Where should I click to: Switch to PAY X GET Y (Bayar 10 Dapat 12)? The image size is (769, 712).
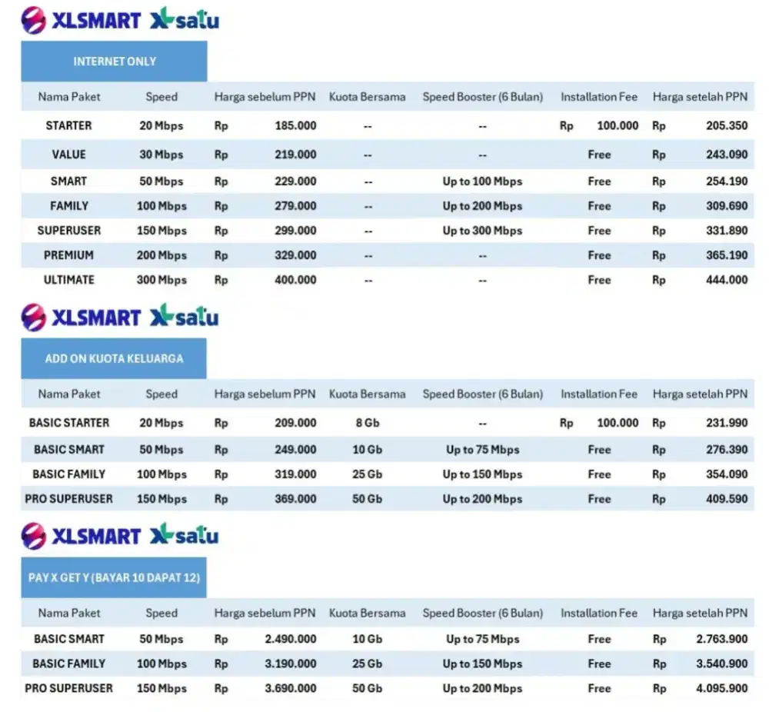click(x=114, y=577)
